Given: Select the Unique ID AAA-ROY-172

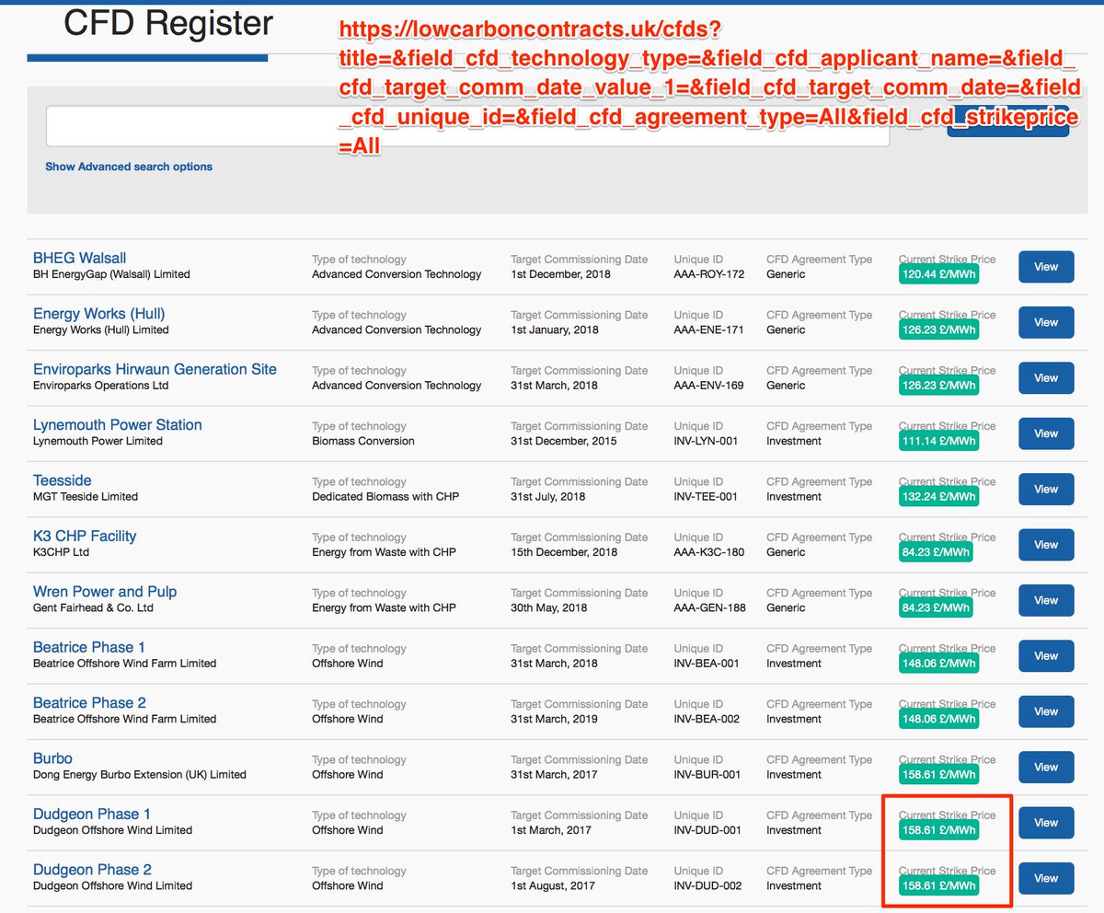Looking at the screenshot, I should [x=709, y=274].
